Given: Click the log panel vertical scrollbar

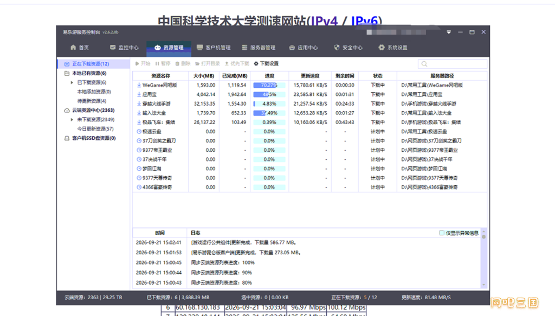Looking at the screenshot, I should click(483, 259).
